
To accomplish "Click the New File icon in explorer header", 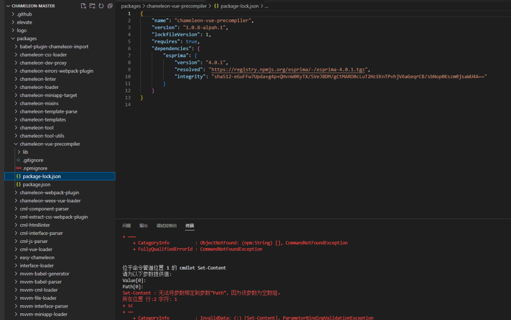I will 83,6.
